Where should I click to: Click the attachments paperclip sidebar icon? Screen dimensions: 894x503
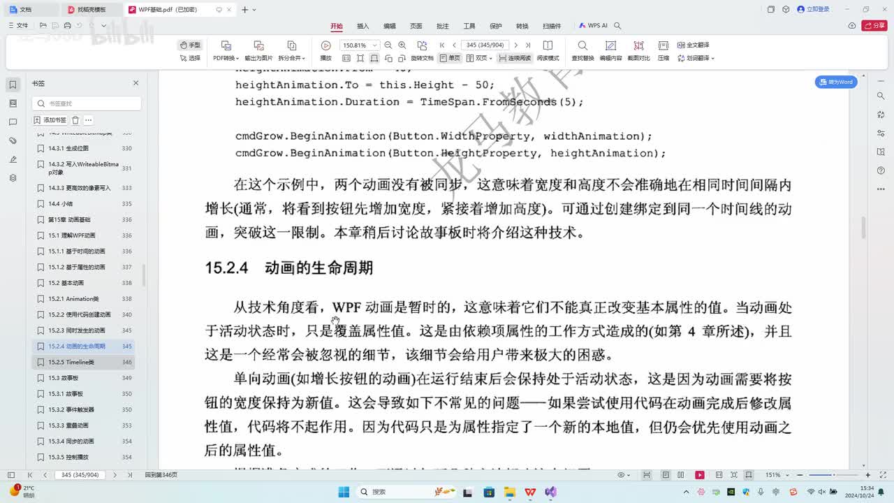[13, 141]
